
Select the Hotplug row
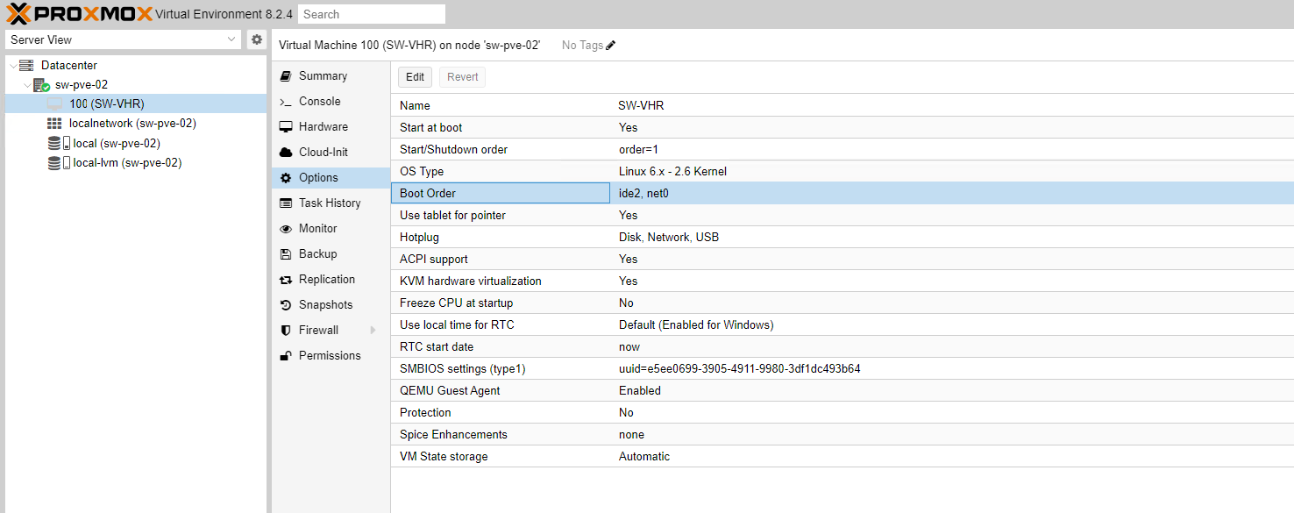tap(842, 237)
